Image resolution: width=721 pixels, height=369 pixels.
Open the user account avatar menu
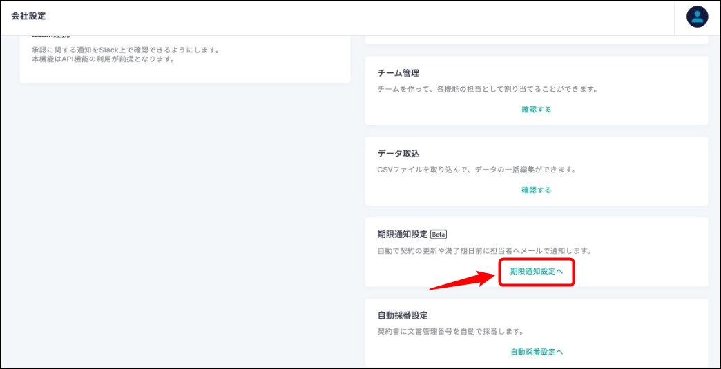(x=697, y=17)
